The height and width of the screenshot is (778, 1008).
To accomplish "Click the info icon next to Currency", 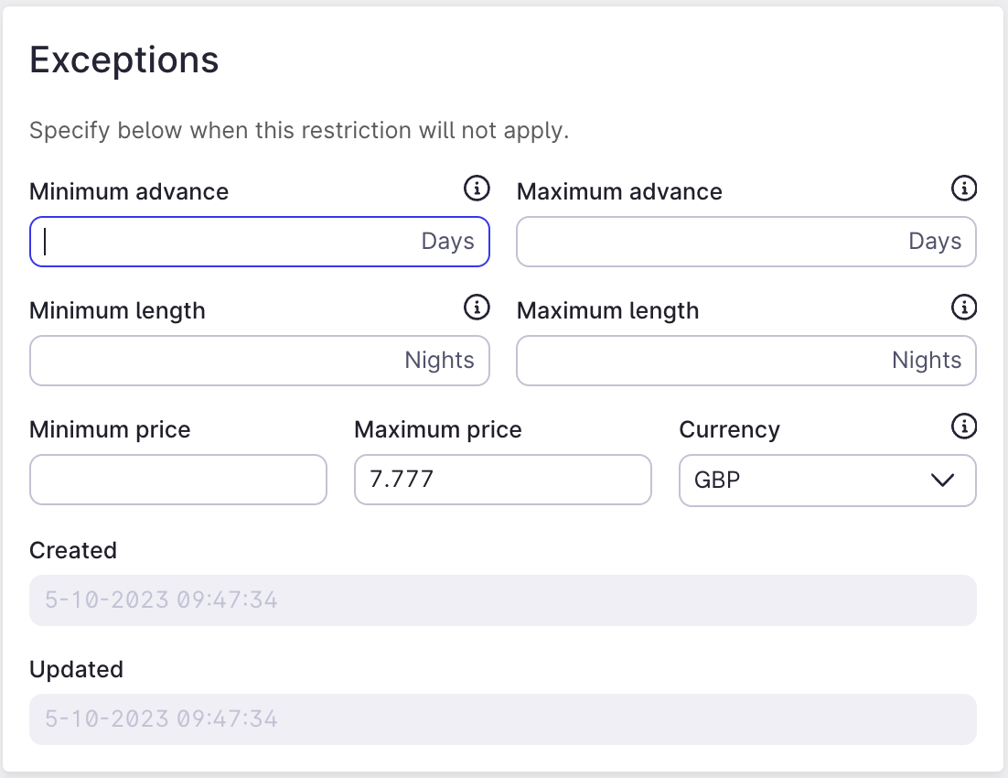I will (x=964, y=426).
